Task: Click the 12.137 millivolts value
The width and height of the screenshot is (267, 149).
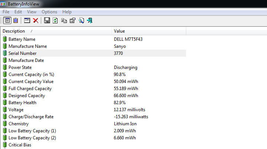Action: [130, 110]
